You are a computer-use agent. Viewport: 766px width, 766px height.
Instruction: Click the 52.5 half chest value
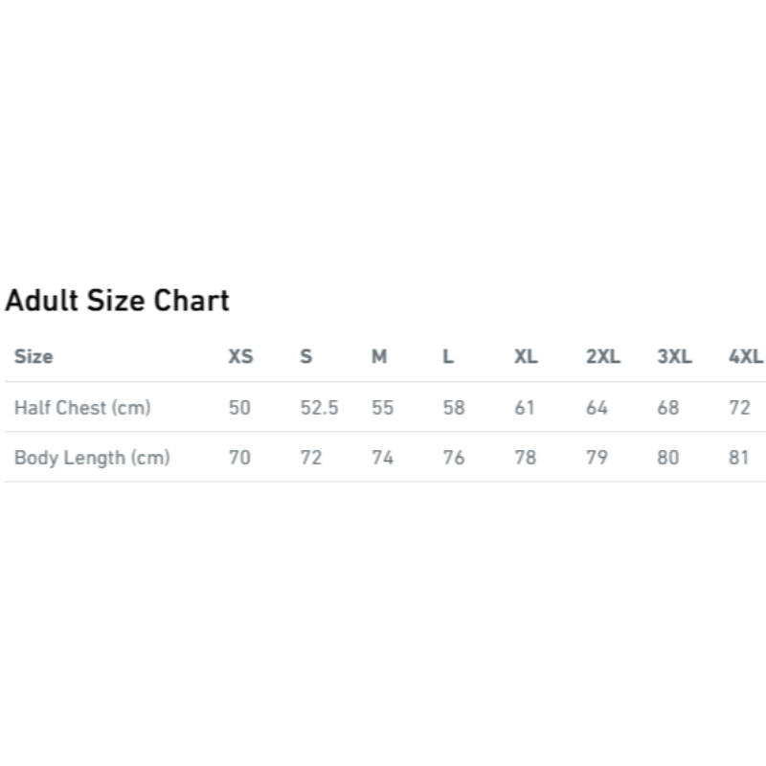tap(319, 408)
